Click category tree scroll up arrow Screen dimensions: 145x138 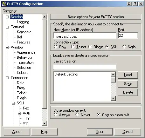coord(45,17)
